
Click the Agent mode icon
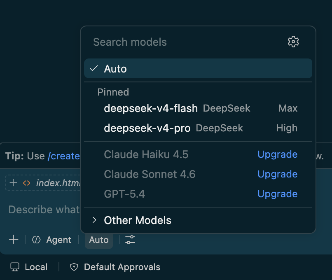[36, 240]
